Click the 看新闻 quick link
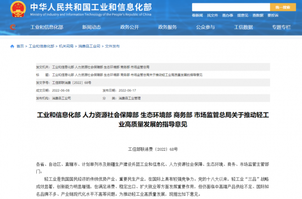 (198, 15)
